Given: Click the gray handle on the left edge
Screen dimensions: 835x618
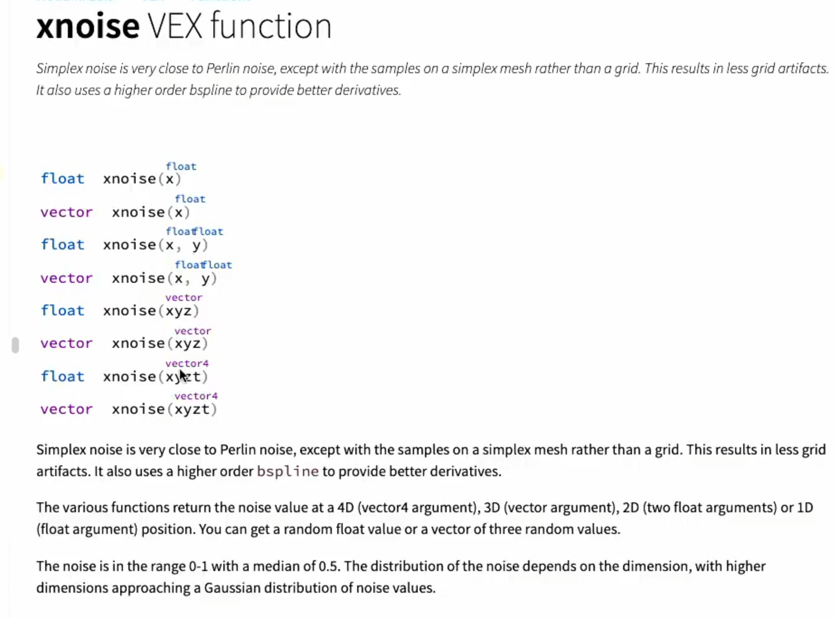Looking at the screenshot, I should (15, 345).
